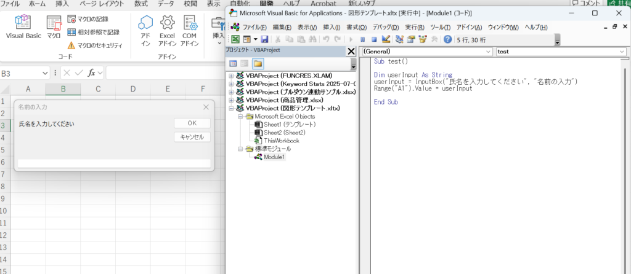Open the Properties Window icon in VBA toolbar

point(411,39)
